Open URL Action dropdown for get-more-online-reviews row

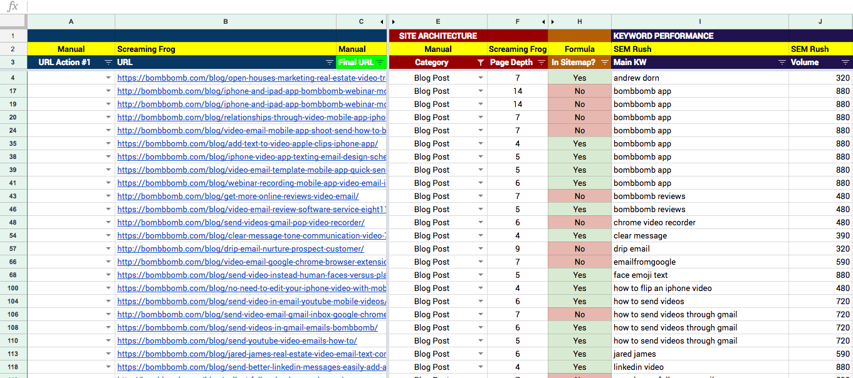[x=108, y=197]
